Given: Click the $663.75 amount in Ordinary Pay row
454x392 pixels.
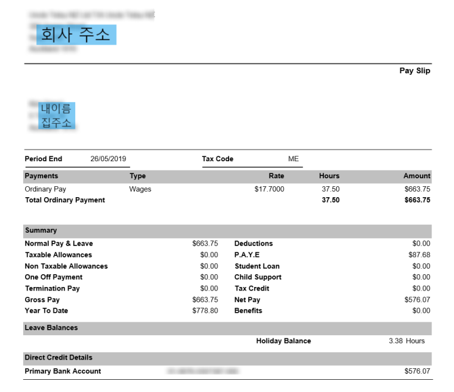Looking at the screenshot, I should pos(417,189).
